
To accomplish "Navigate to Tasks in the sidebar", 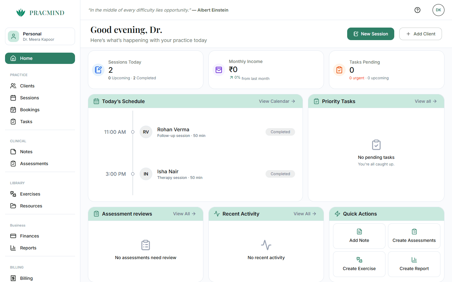I will [40, 122].
